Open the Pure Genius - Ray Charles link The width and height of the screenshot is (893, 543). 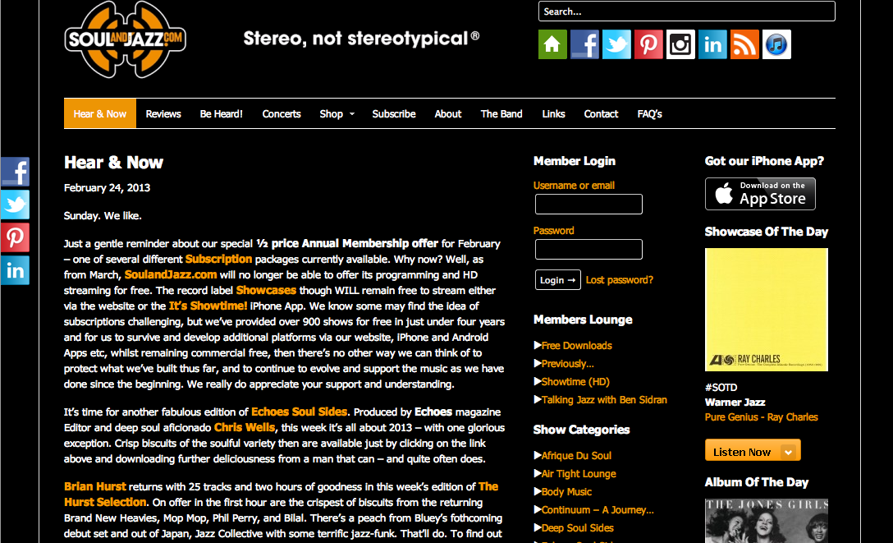click(762, 417)
